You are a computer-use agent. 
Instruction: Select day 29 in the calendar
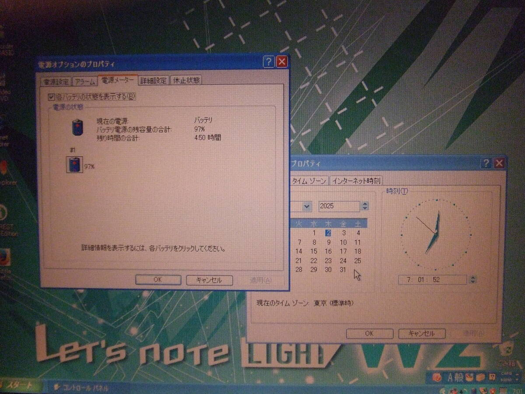click(x=314, y=270)
